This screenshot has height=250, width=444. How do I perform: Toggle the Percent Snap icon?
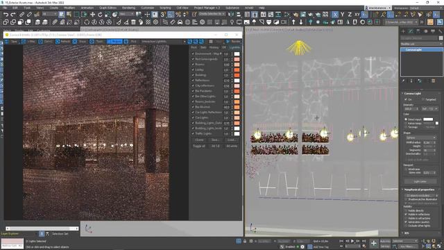[x=178, y=14]
